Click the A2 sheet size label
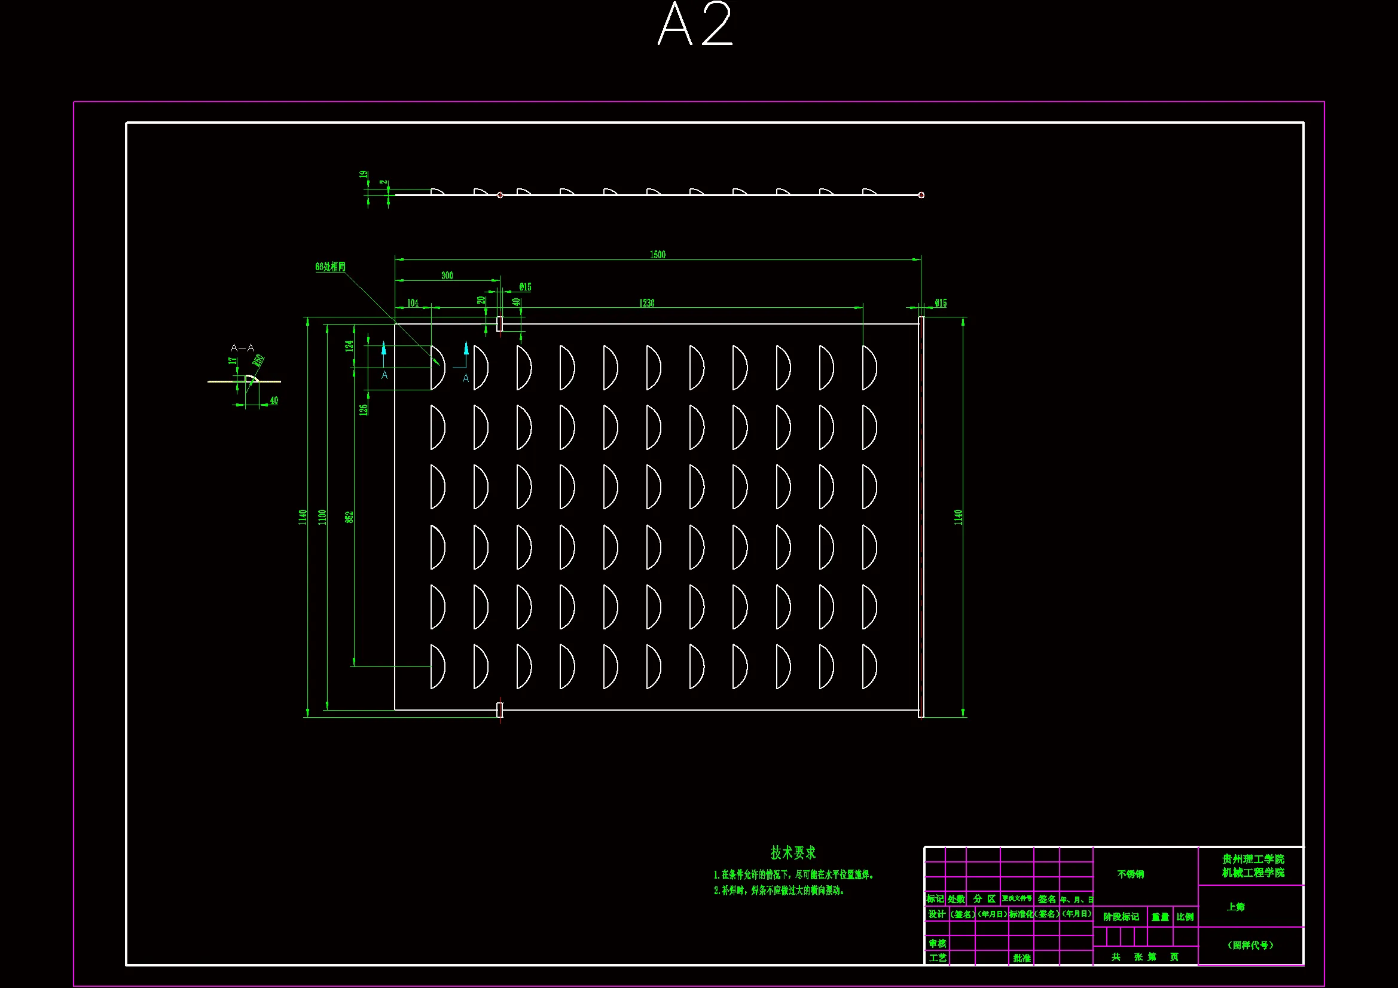 tap(695, 25)
